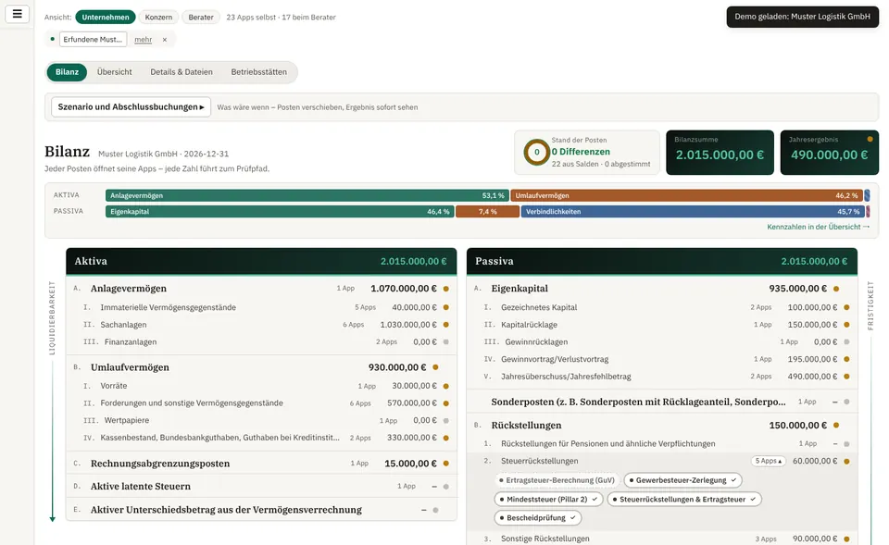This screenshot has height=545, width=889.
Task: Select the Konzern view button
Action: (x=158, y=17)
